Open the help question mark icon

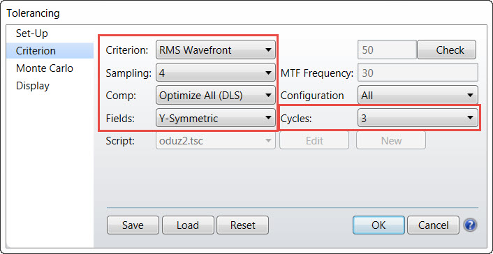click(x=471, y=225)
